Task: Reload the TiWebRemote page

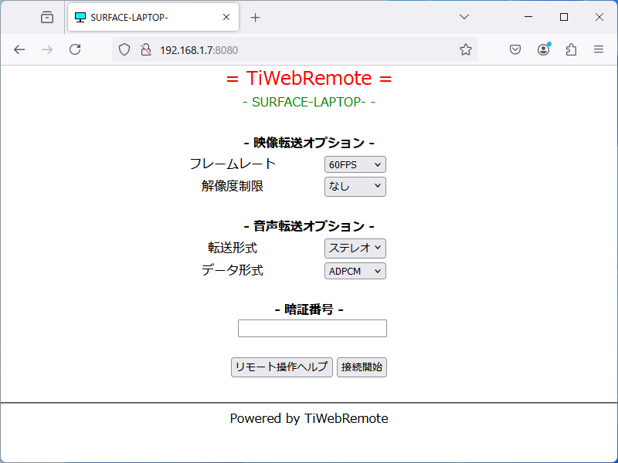Action: [75, 49]
